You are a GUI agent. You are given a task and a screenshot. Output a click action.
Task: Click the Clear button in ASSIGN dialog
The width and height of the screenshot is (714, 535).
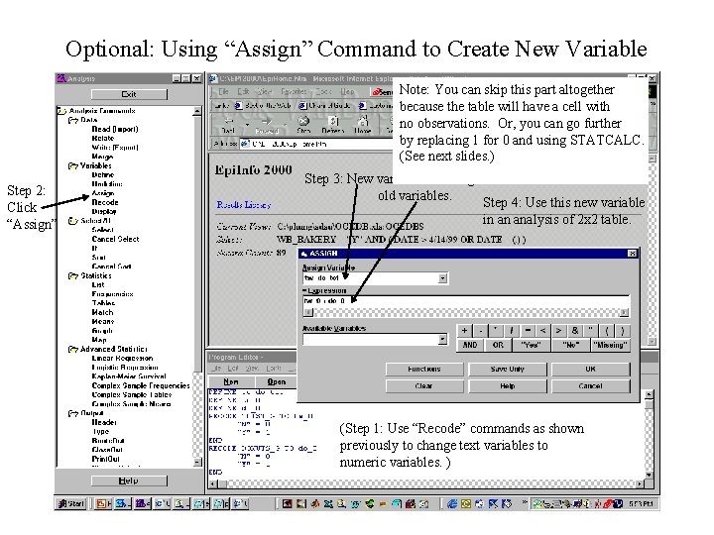[424, 385]
